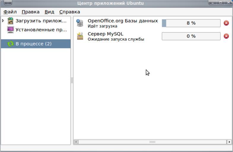233x152 pixels.
Task: Open the Справка menu
Action: tap(69, 12)
